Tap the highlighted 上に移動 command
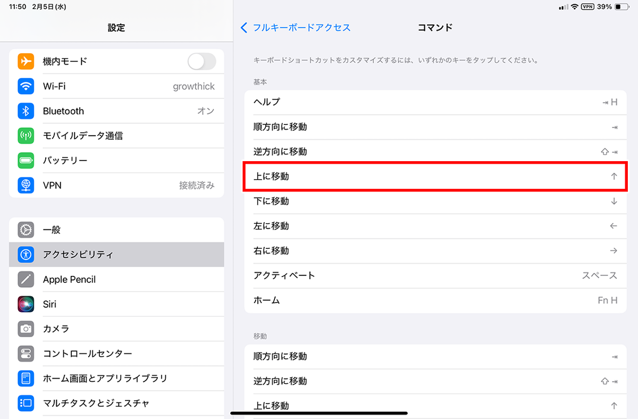Screen dimensions: 638x419 point(435,177)
